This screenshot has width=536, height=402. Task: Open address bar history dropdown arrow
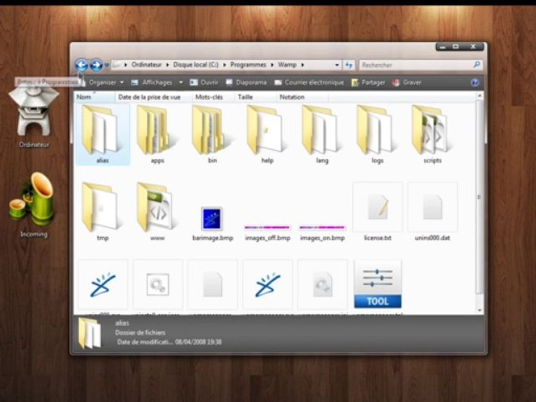click(337, 65)
